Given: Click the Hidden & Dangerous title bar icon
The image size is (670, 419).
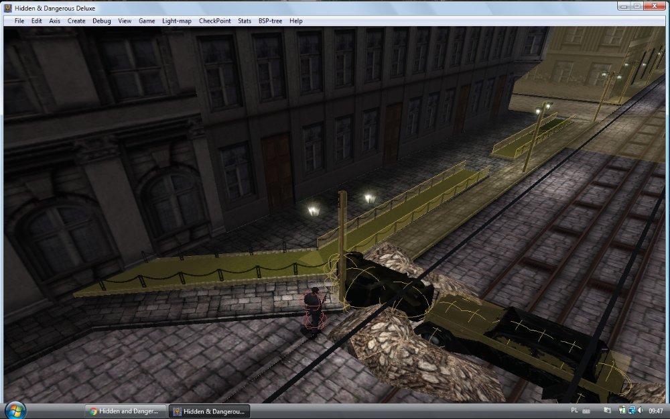Looking at the screenshot, I should [8, 6].
